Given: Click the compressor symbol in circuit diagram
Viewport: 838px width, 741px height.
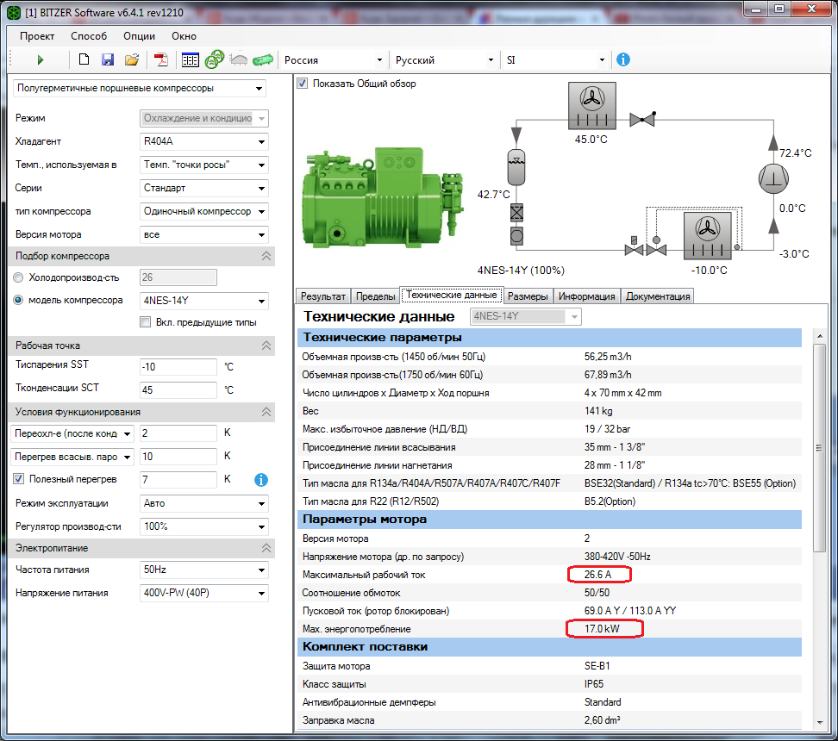Looking at the screenshot, I should click(x=773, y=178).
